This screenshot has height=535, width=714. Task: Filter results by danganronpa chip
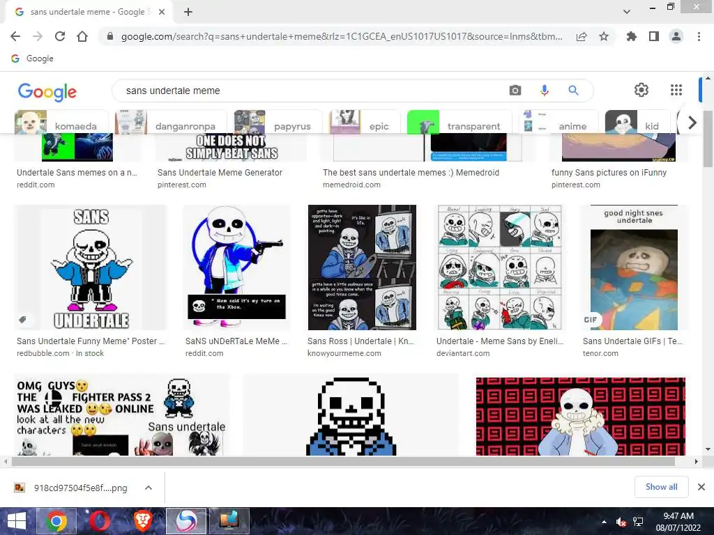170,122
